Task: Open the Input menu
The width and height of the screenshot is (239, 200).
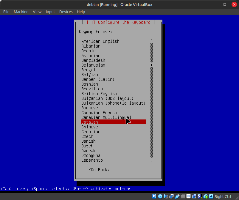Action: click(x=50, y=12)
